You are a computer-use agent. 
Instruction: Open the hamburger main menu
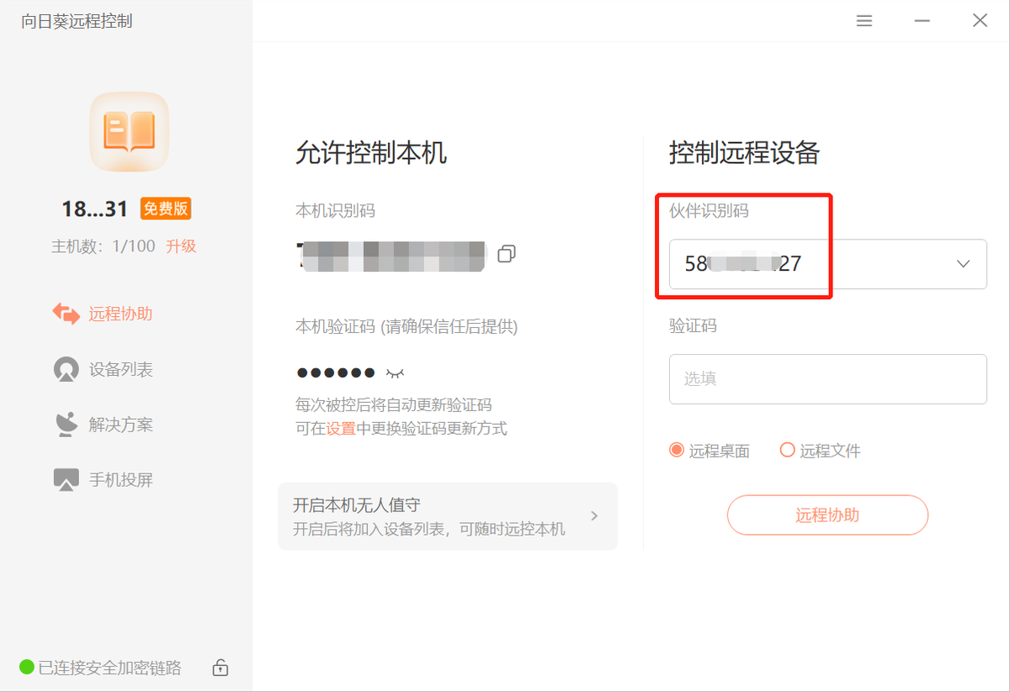[864, 21]
